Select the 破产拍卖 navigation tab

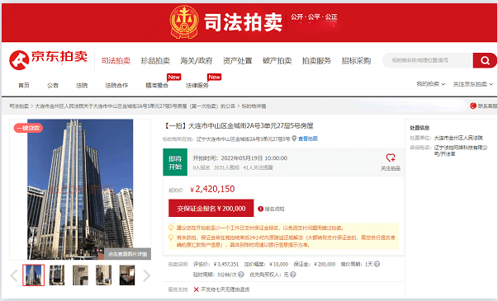tap(277, 60)
